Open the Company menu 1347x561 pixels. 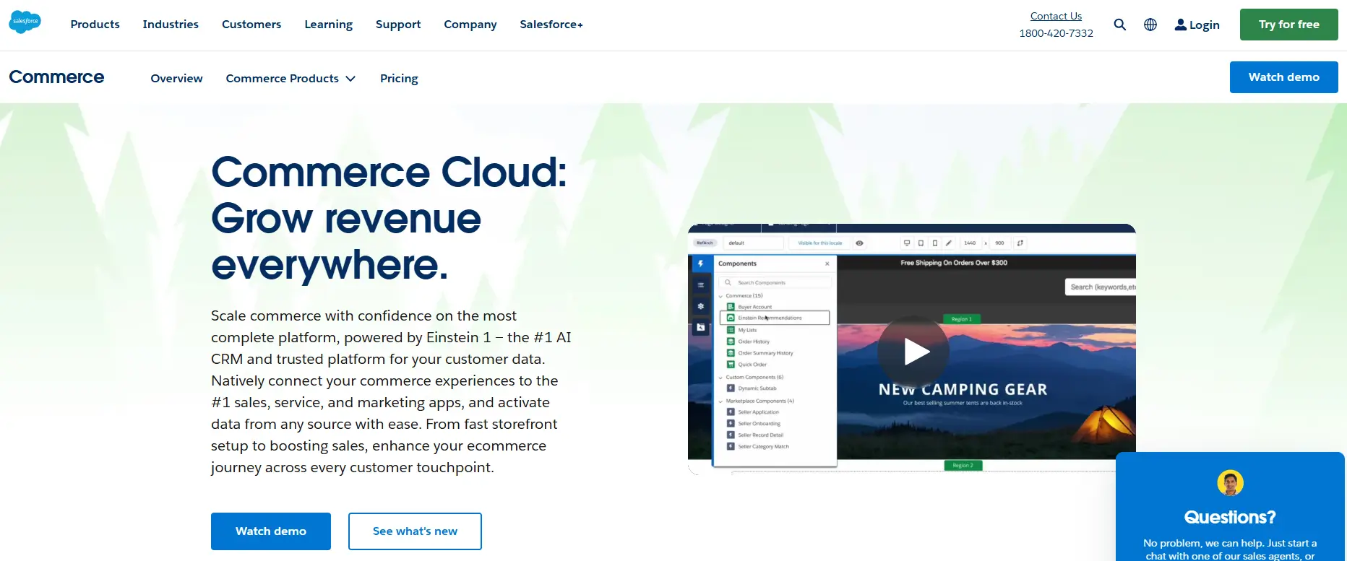pos(470,25)
